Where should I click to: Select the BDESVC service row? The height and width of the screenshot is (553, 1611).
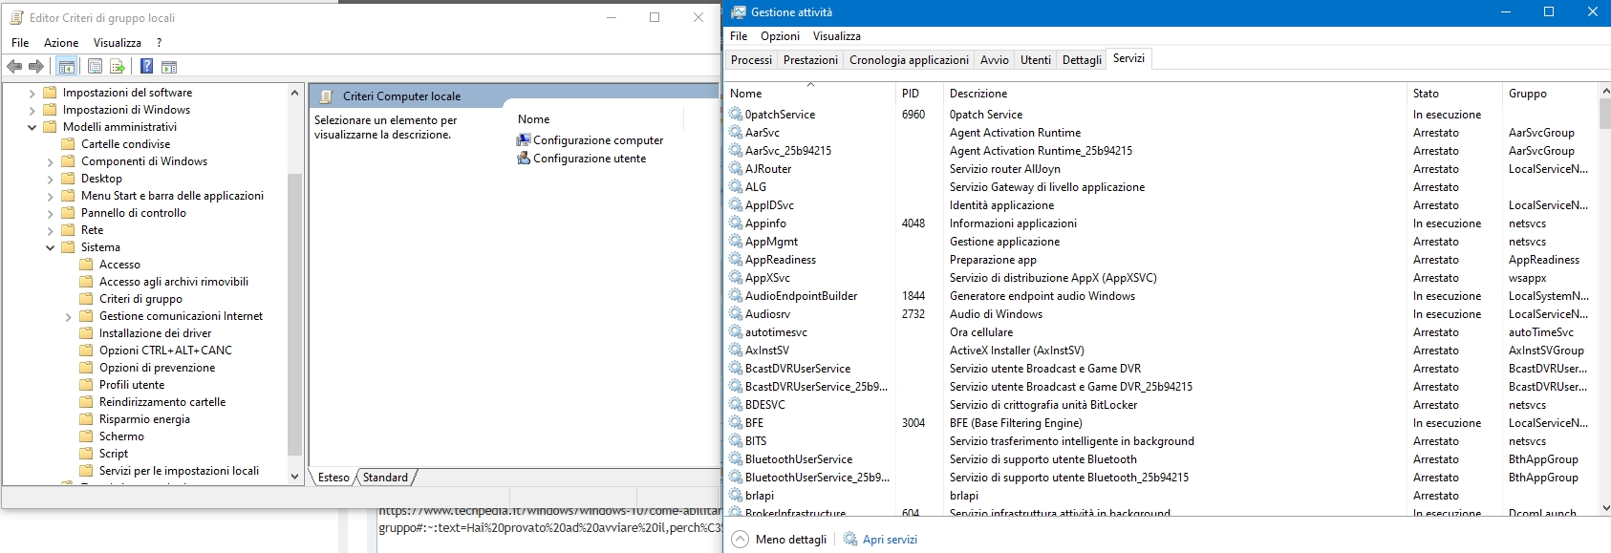coord(1161,405)
